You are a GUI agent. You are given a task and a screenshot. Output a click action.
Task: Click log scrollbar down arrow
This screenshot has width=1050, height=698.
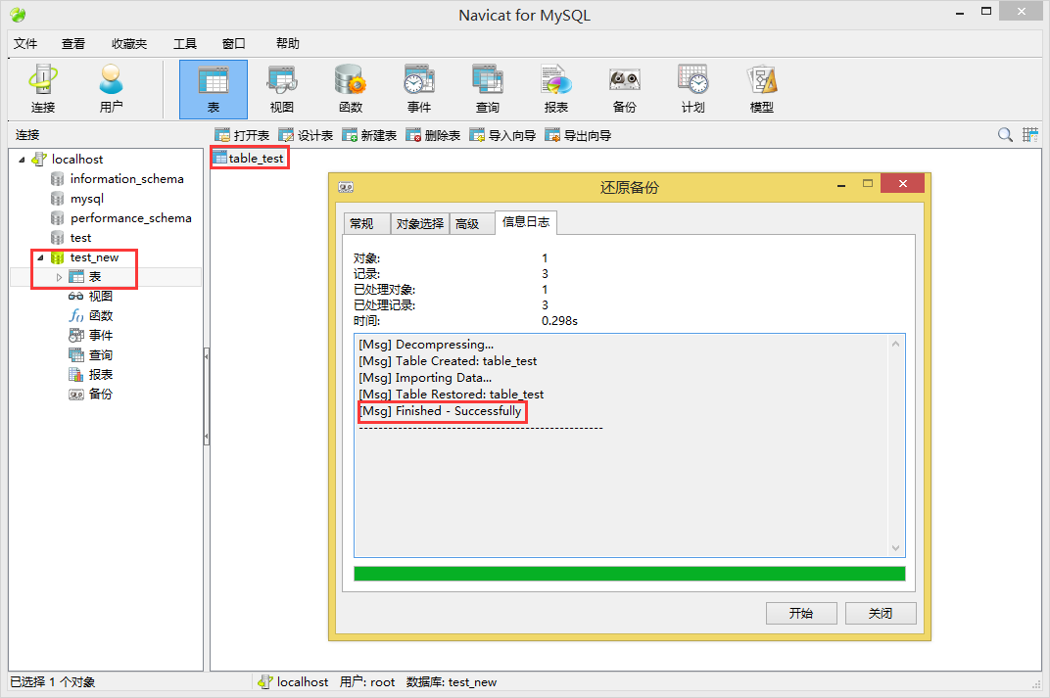tap(896, 548)
